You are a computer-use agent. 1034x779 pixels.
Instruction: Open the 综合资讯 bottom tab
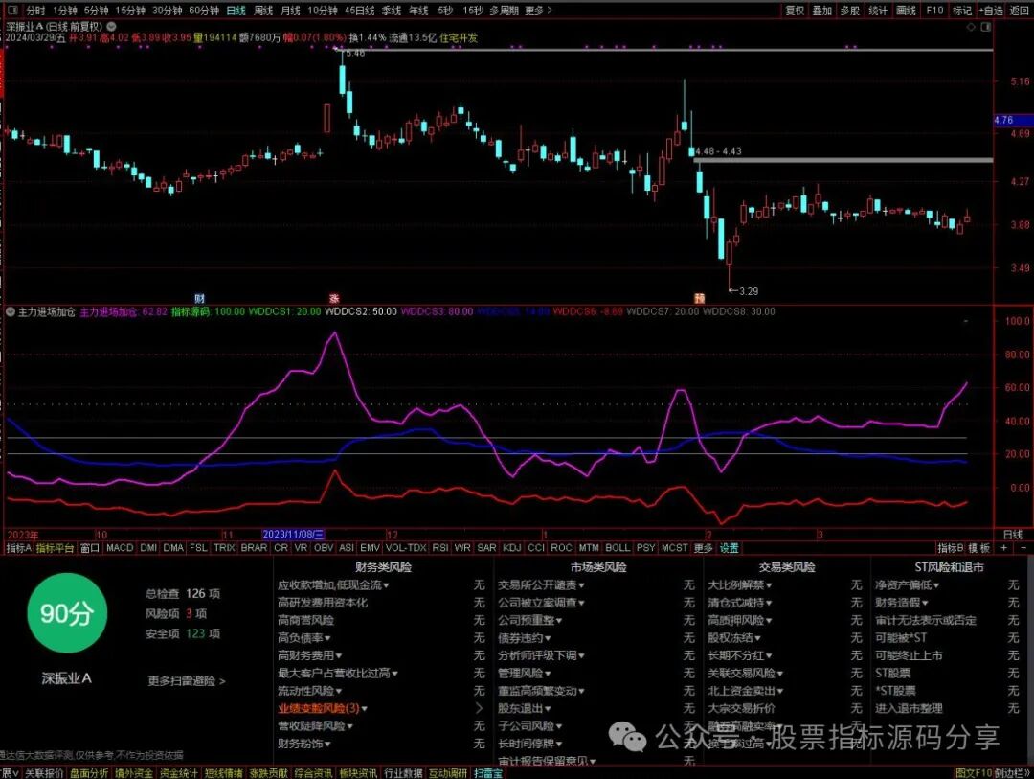(x=313, y=773)
